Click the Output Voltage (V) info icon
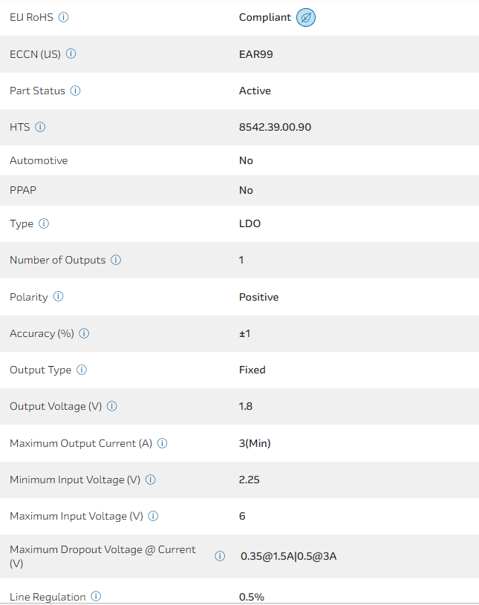The width and height of the screenshot is (479, 605). coord(112,406)
